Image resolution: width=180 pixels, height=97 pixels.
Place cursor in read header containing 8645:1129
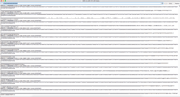(x=21, y=28)
